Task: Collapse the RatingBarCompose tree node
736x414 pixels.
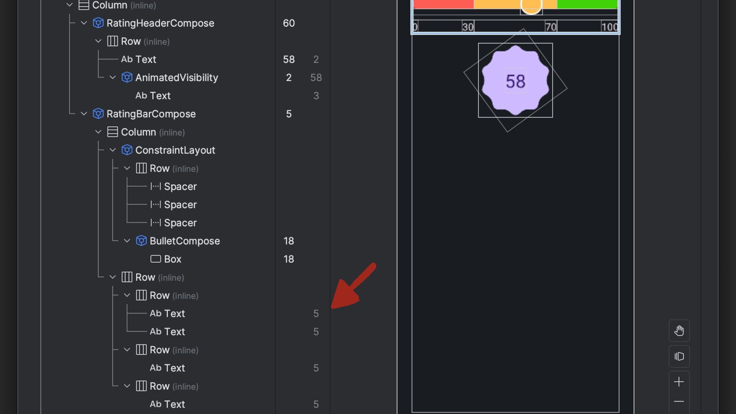Action: 84,114
